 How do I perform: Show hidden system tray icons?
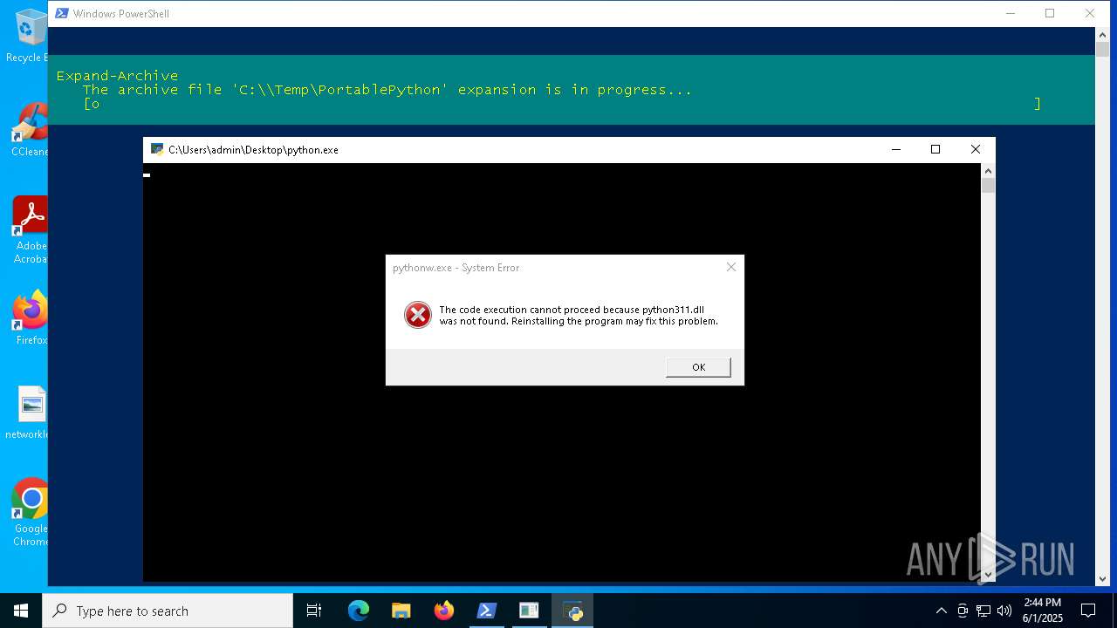click(941, 611)
